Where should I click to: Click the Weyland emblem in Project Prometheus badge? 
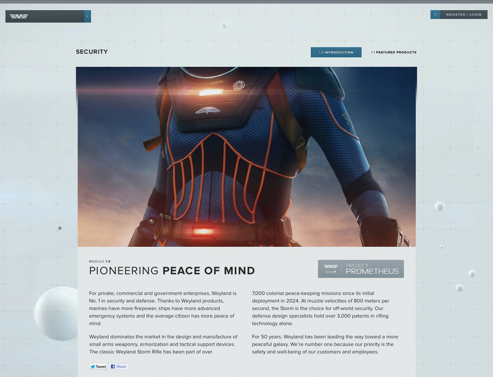pyautogui.click(x=330, y=269)
